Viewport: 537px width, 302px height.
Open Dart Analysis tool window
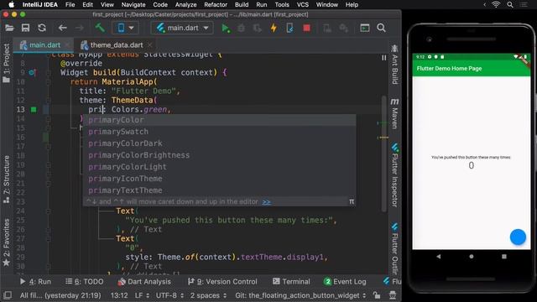tap(144, 282)
